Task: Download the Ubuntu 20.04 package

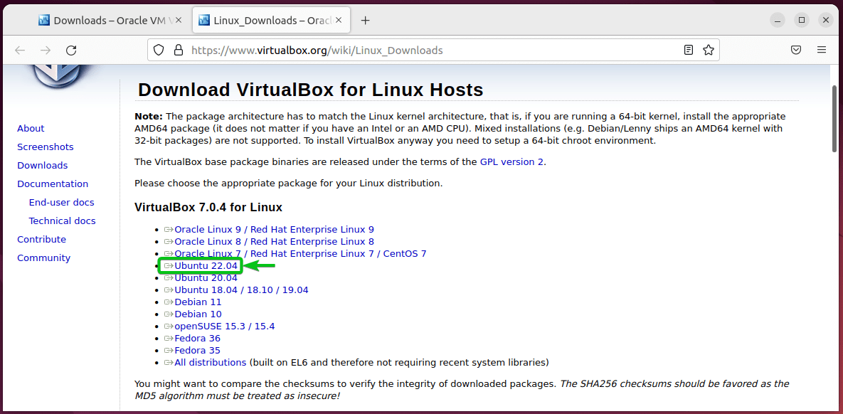Action: click(206, 278)
